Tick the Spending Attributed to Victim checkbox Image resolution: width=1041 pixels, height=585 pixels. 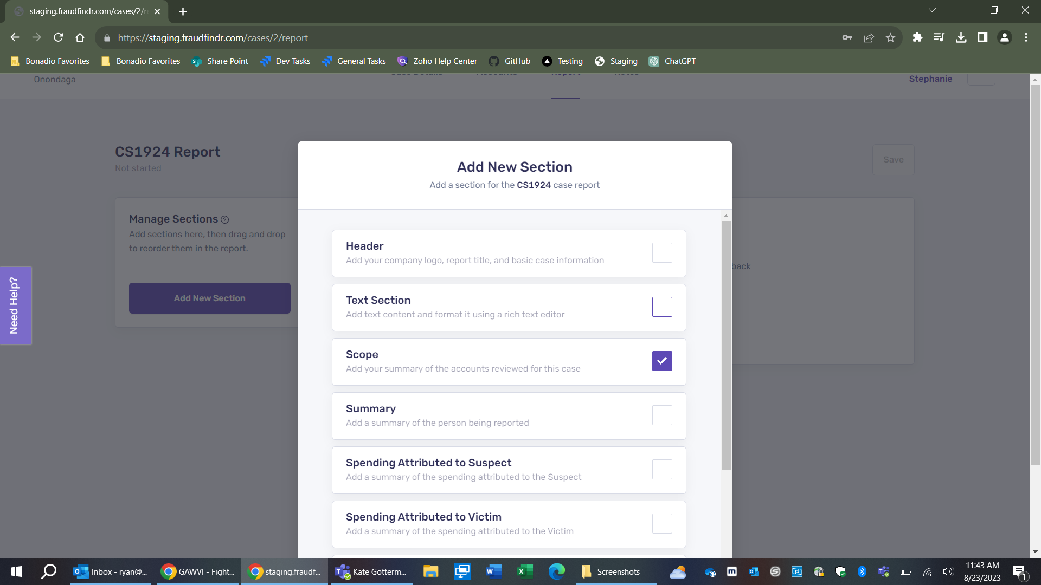click(662, 524)
